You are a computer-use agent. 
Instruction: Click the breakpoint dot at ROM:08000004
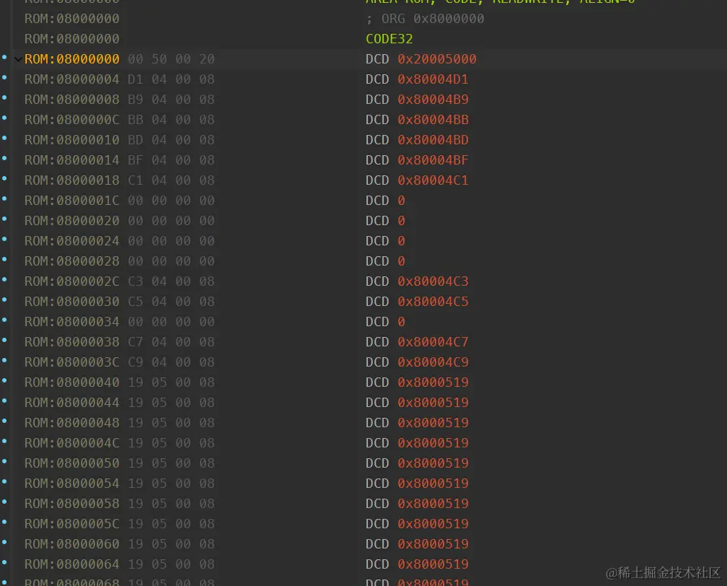(x=4, y=77)
